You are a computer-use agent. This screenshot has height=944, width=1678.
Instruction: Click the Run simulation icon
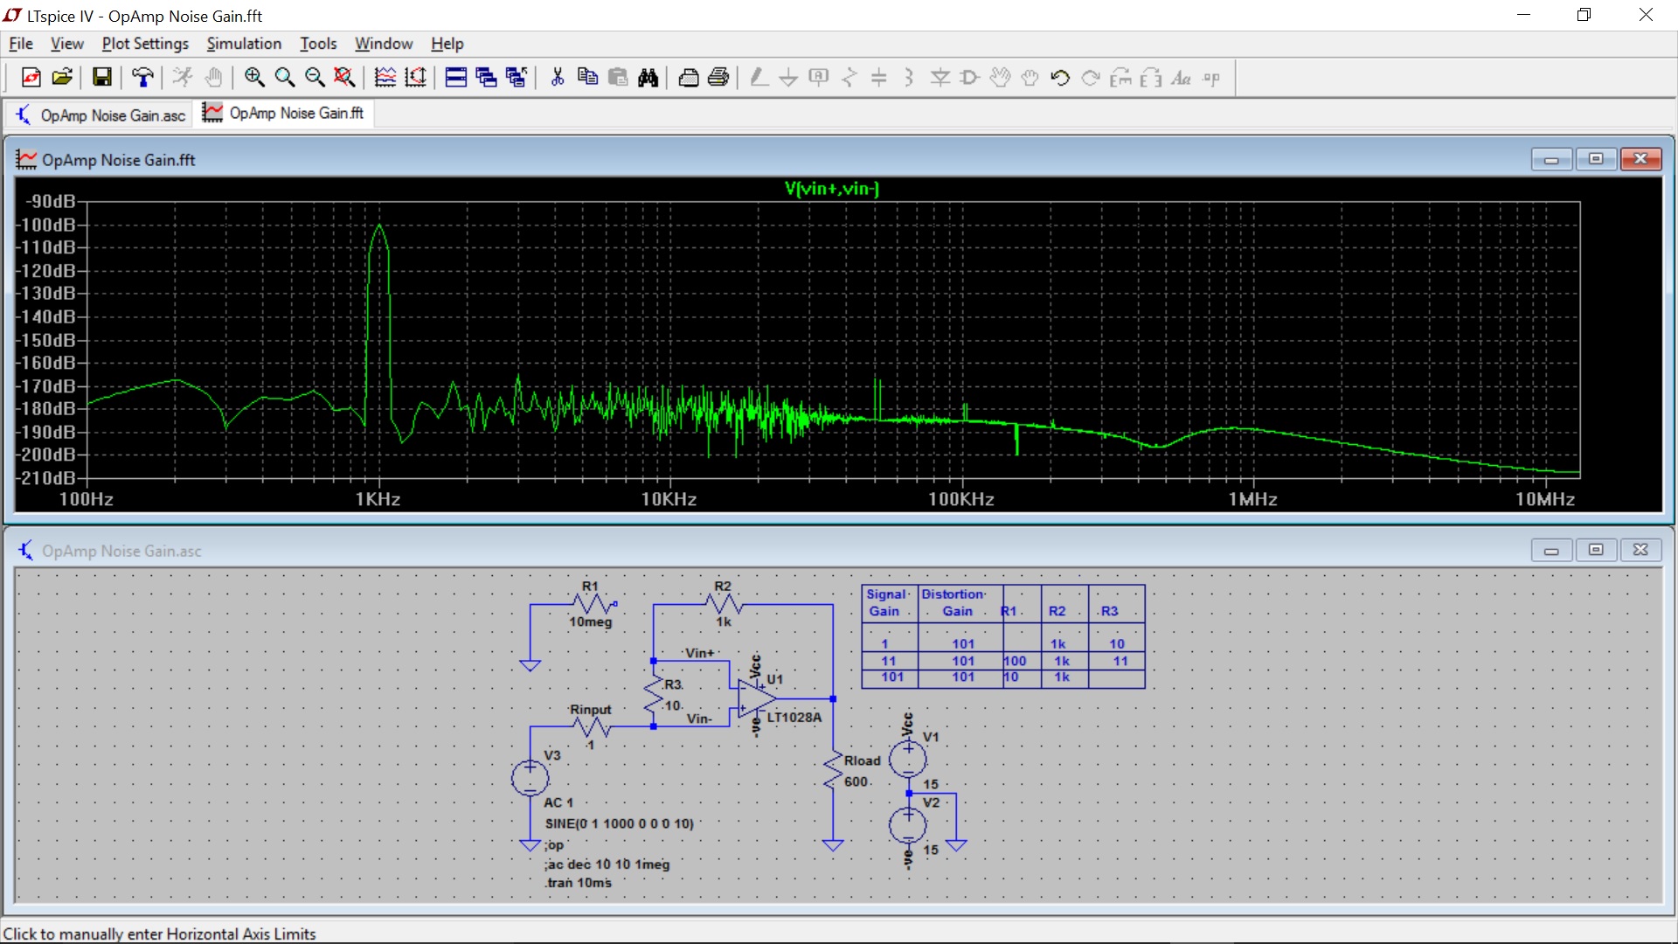click(x=183, y=78)
